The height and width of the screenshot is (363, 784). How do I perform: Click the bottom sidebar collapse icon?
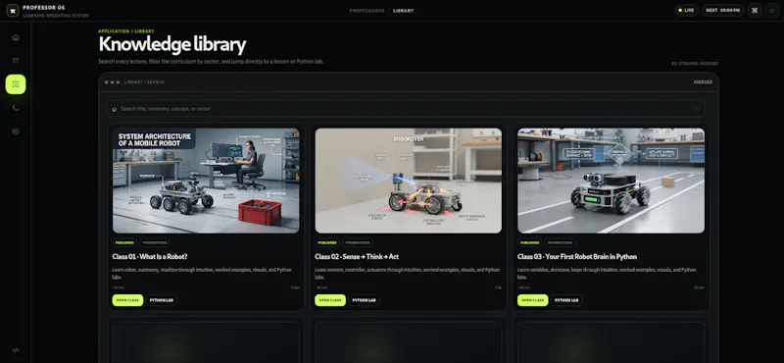coord(16,350)
